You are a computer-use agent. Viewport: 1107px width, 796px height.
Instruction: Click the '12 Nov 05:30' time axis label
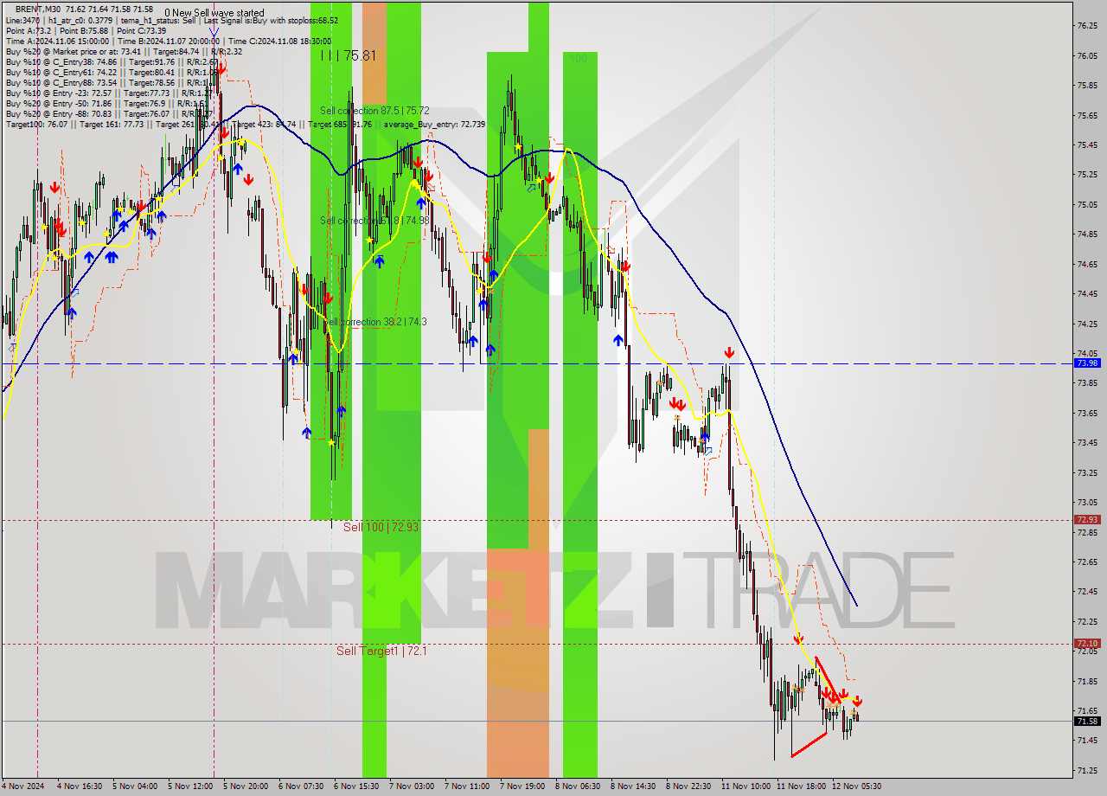tap(856, 786)
